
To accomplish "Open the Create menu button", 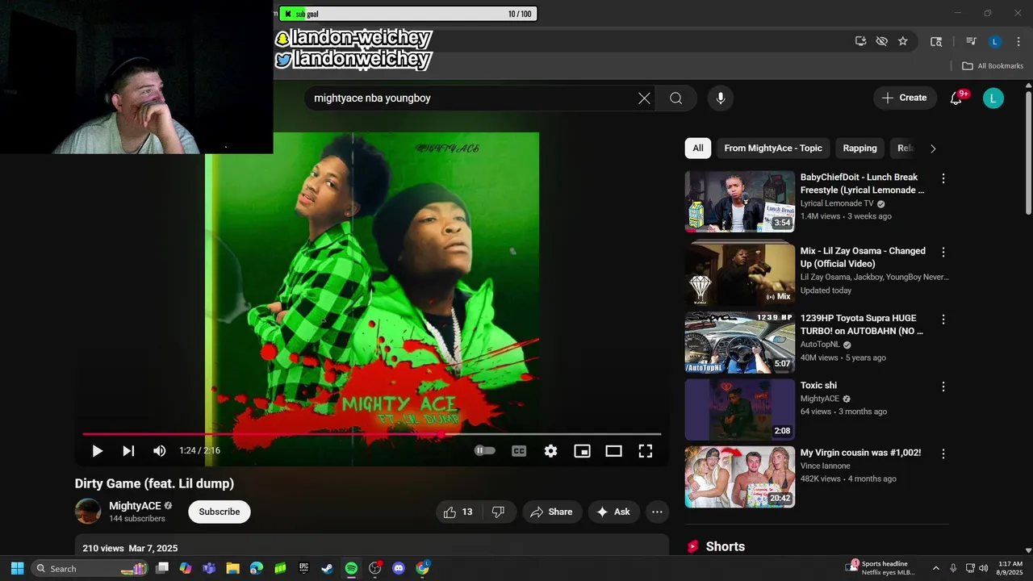I will click(905, 98).
